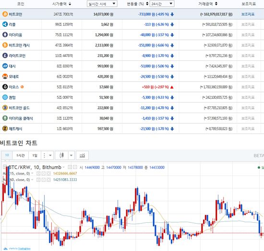Open 보조지표 link for 이오스 row
264x251 pixels.
tap(248, 87)
